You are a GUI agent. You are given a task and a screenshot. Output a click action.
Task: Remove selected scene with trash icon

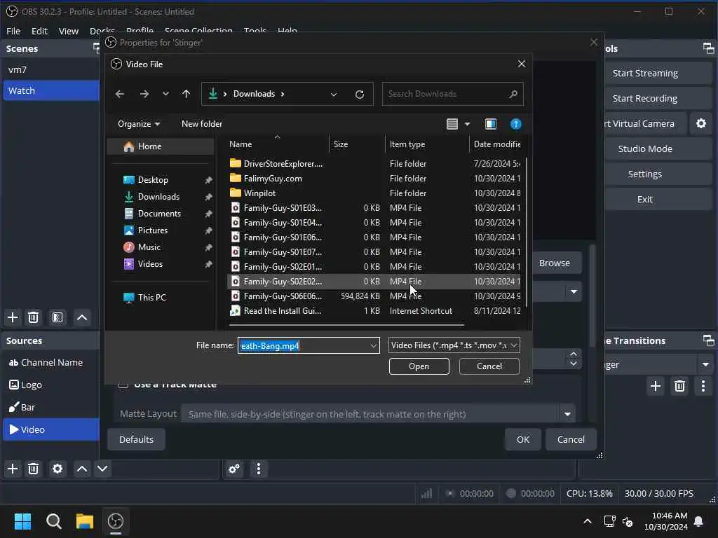click(34, 317)
